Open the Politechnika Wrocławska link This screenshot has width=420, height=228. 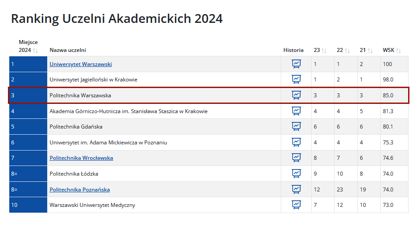pos(81,158)
